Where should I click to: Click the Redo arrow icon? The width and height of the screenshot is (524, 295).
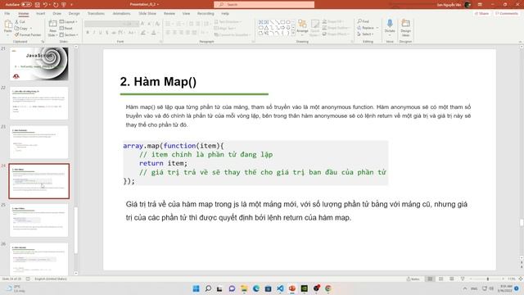pyautogui.click(x=56, y=5)
